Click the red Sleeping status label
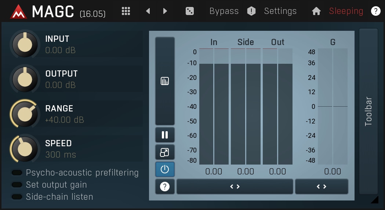 click(346, 11)
